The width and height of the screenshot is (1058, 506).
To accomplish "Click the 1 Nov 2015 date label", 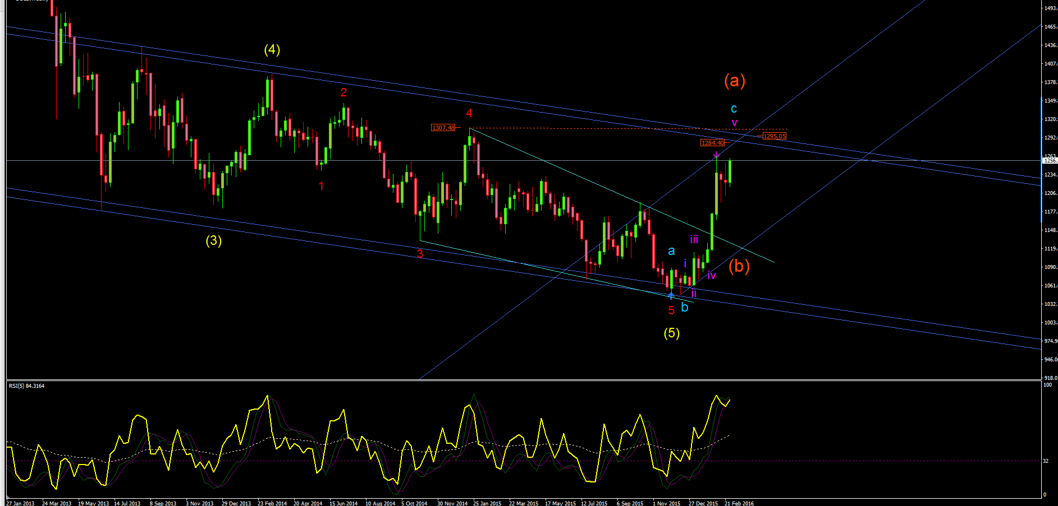I will (x=666, y=503).
